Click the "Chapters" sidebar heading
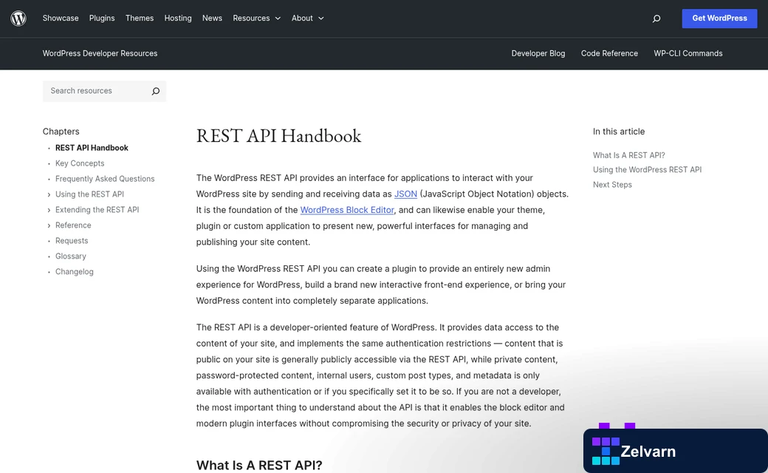This screenshot has width=768, height=473. [x=61, y=132]
